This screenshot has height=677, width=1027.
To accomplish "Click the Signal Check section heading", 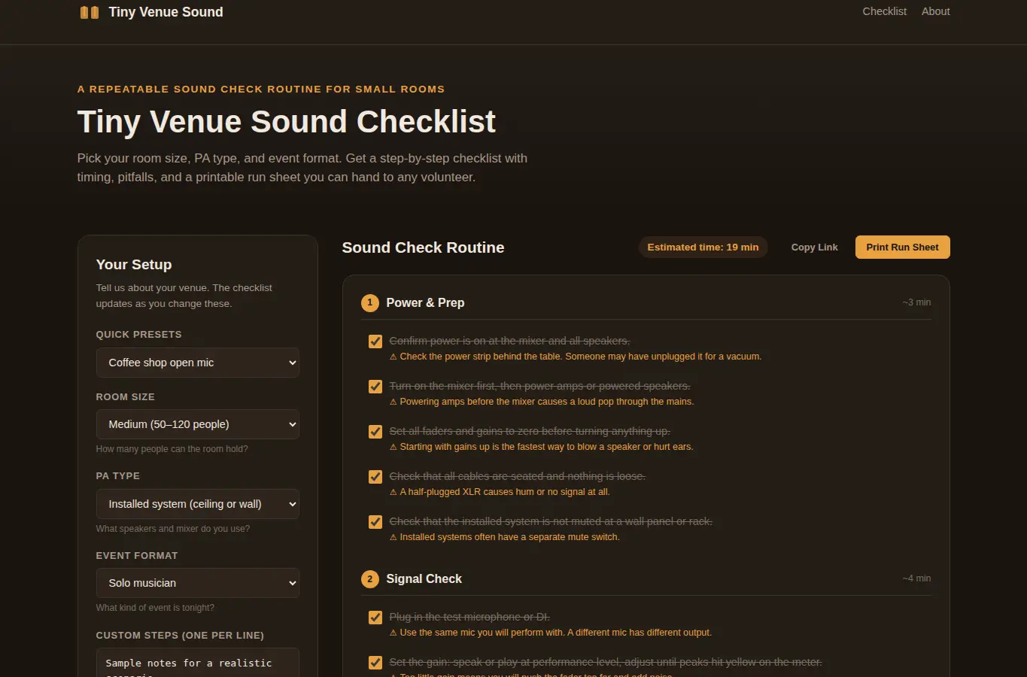I will 424,578.
